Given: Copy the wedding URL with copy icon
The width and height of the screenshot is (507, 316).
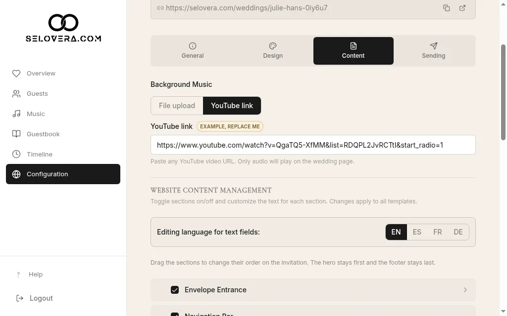Looking at the screenshot, I should pos(447,8).
